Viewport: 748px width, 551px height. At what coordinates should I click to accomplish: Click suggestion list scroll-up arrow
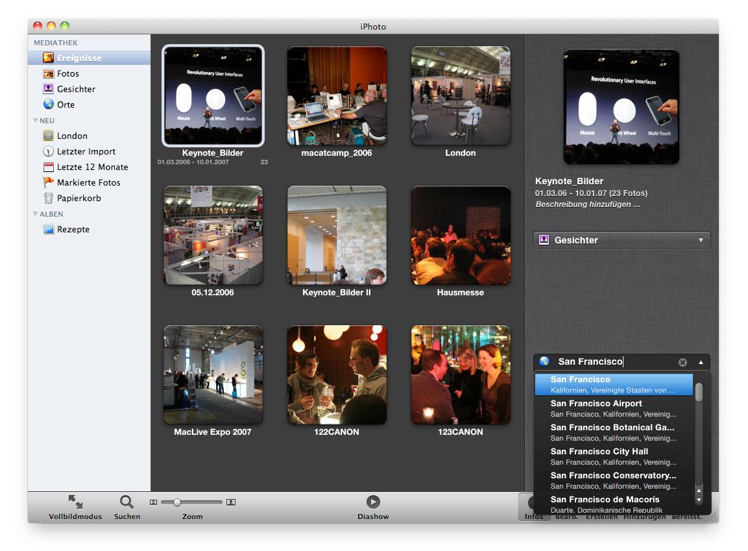pyautogui.click(x=699, y=491)
